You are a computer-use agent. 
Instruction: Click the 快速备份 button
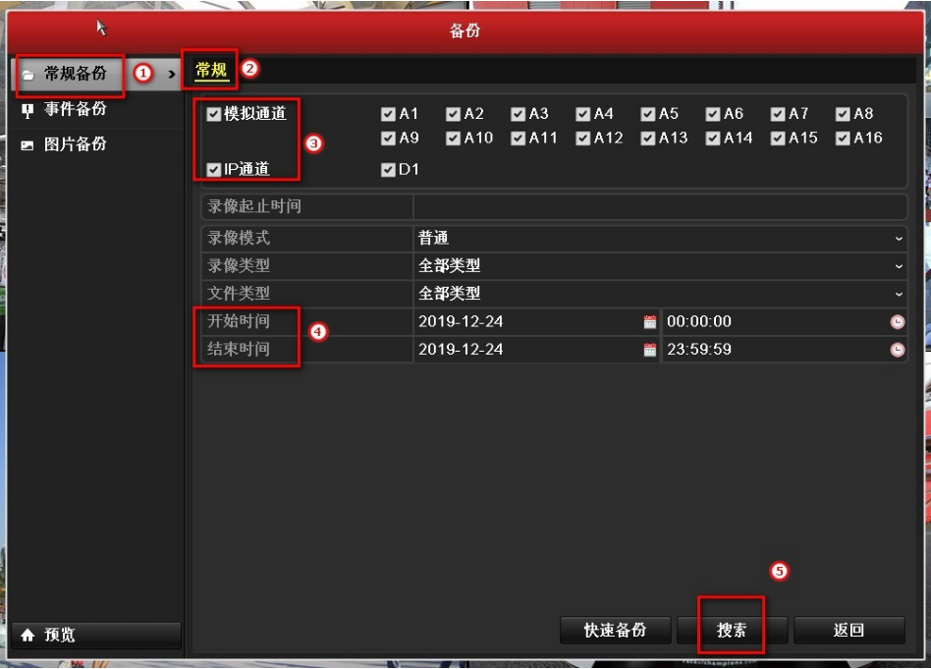click(x=615, y=631)
